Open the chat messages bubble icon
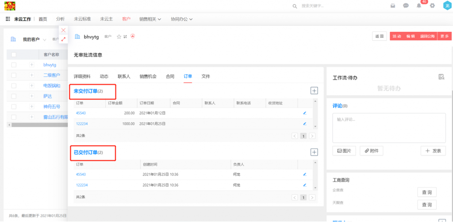Screen dimensions: 453x222 (406, 6)
